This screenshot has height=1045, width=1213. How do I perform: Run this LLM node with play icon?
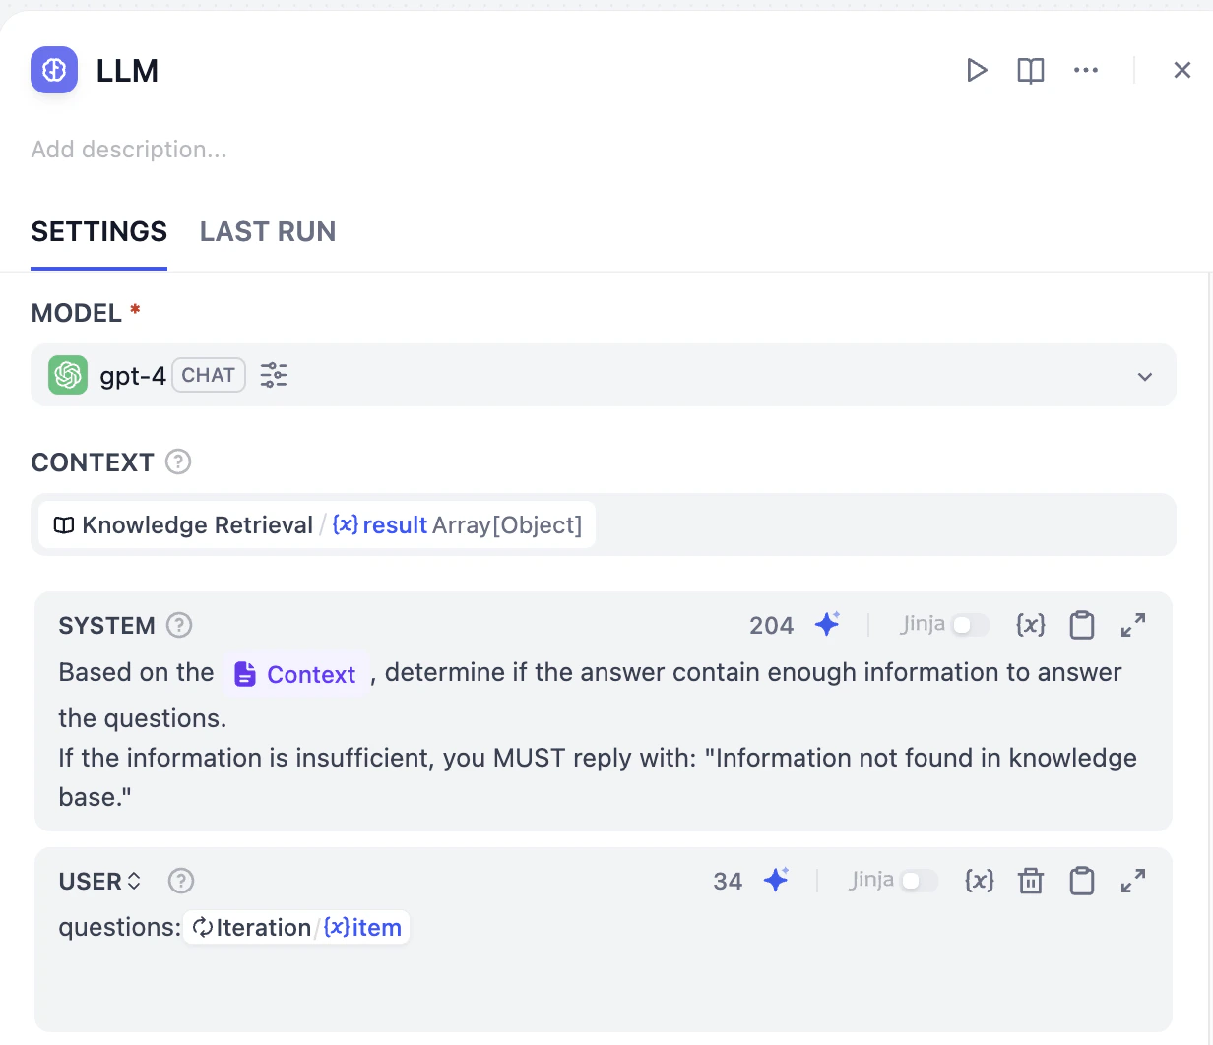point(976,70)
